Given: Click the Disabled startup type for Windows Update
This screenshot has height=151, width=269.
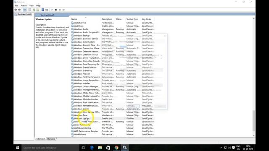Looking at the screenshot, I should pos(130,118).
